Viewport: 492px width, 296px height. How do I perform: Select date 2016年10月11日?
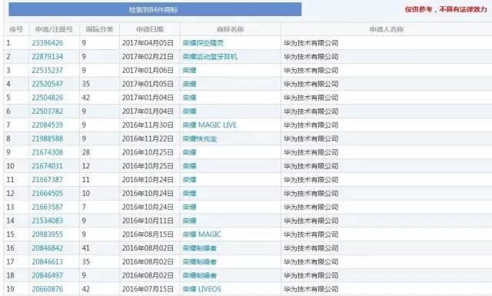pyautogui.click(x=148, y=221)
